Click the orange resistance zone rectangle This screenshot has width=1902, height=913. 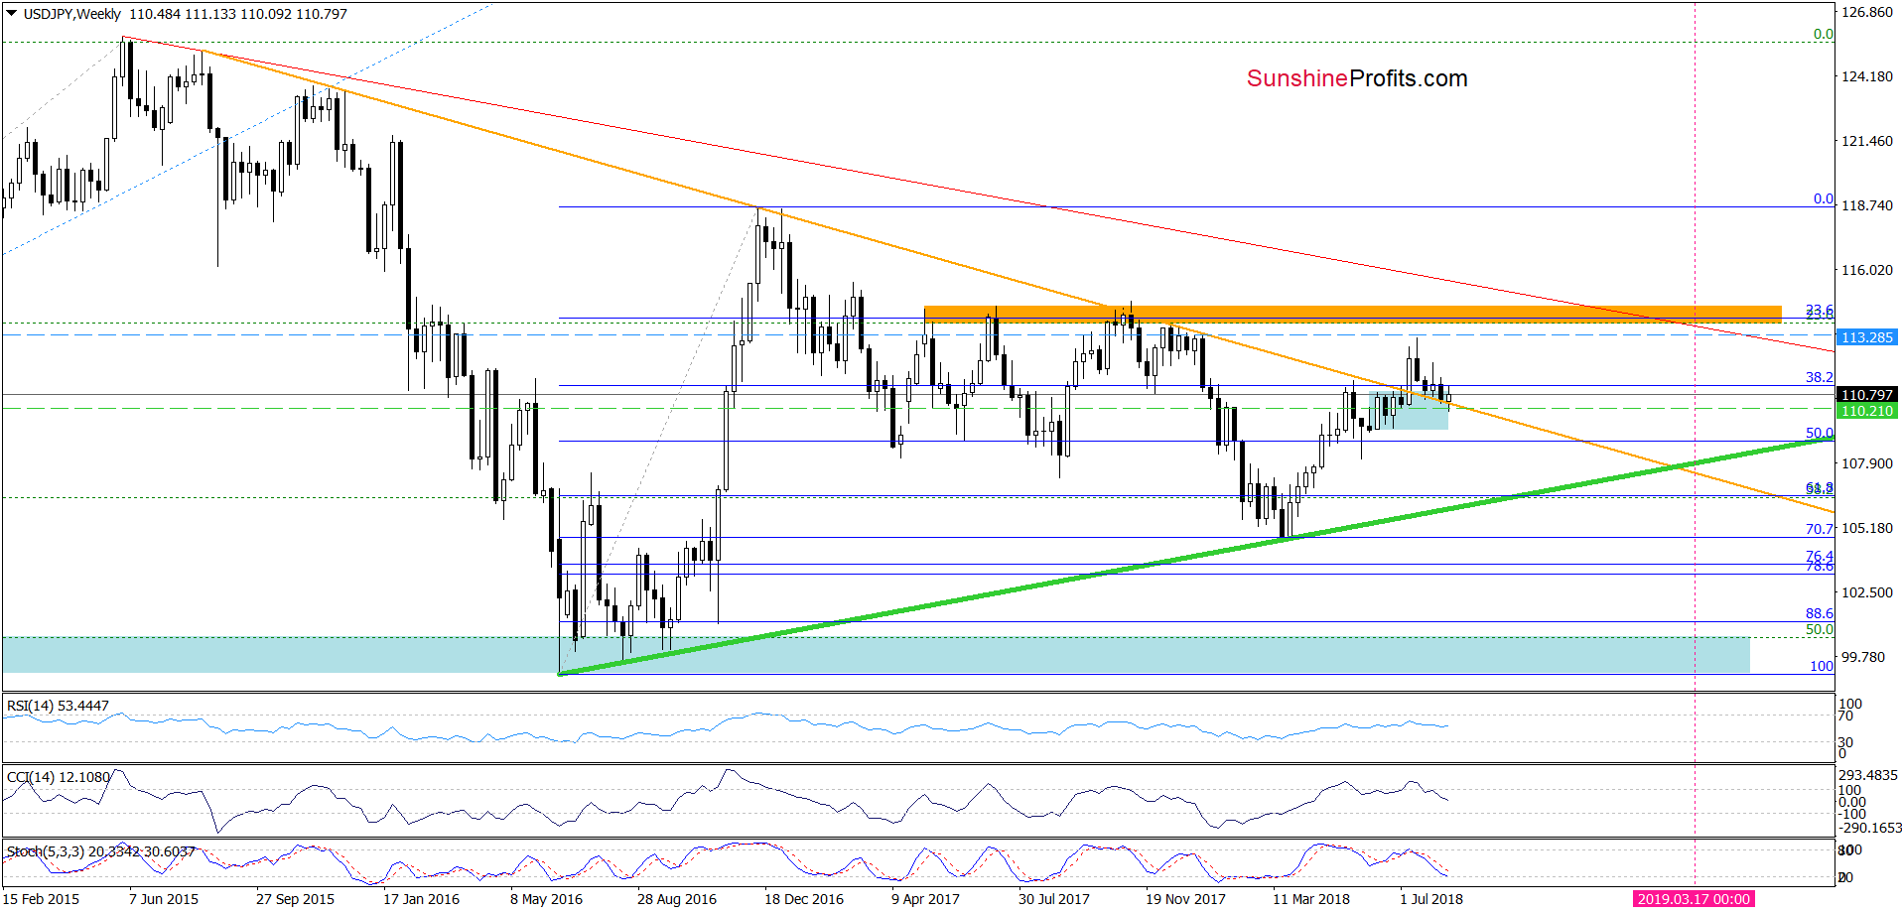tap(1352, 315)
